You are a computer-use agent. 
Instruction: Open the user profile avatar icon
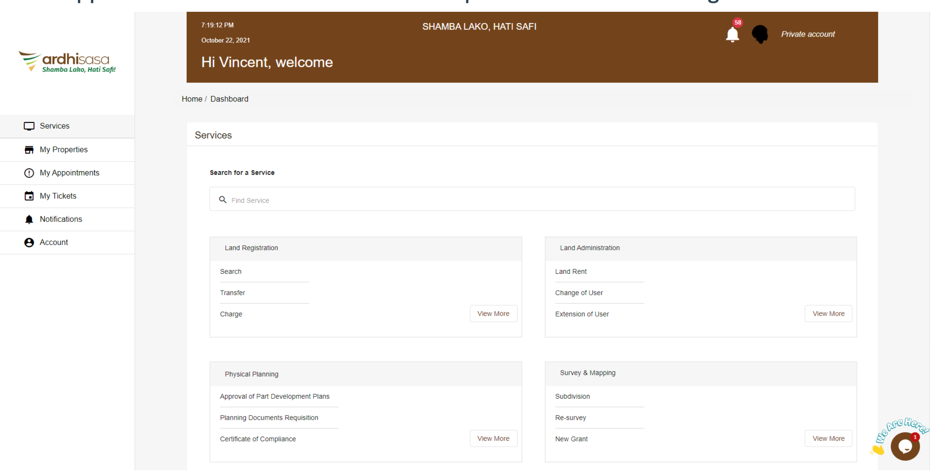[x=760, y=34]
